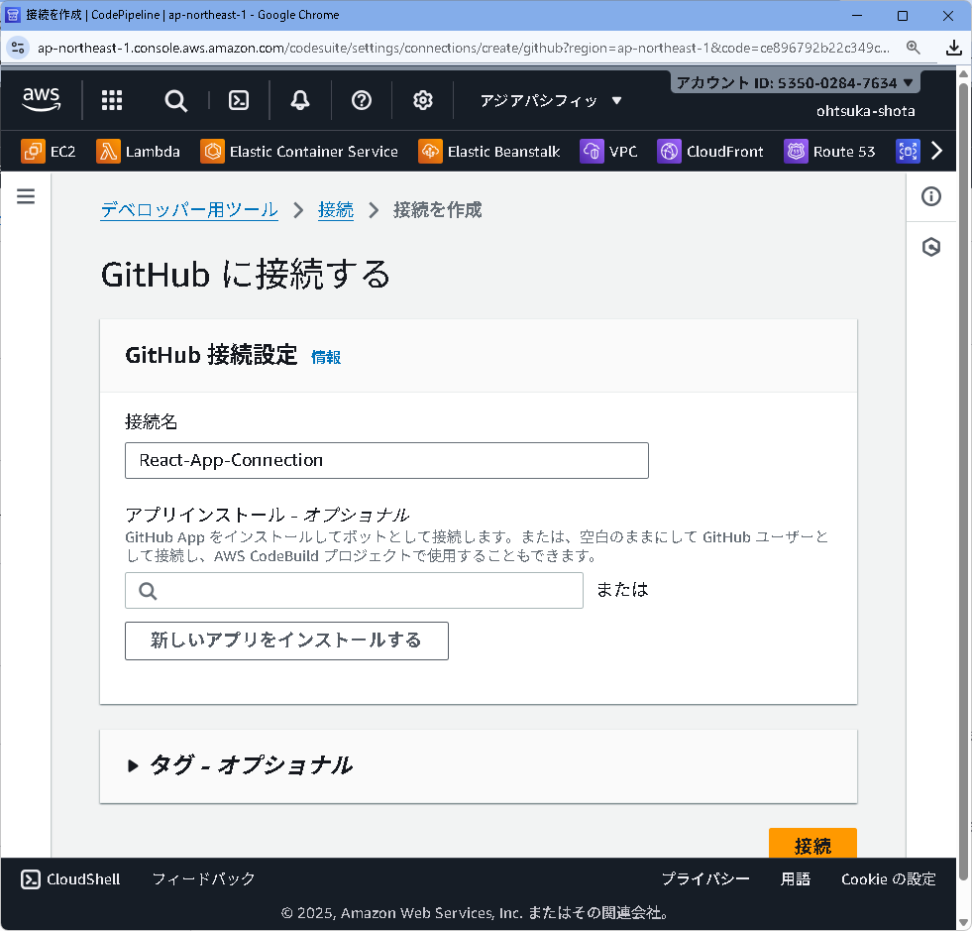Click the orange 接続 button
This screenshot has width=972, height=931.
(x=812, y=844)
